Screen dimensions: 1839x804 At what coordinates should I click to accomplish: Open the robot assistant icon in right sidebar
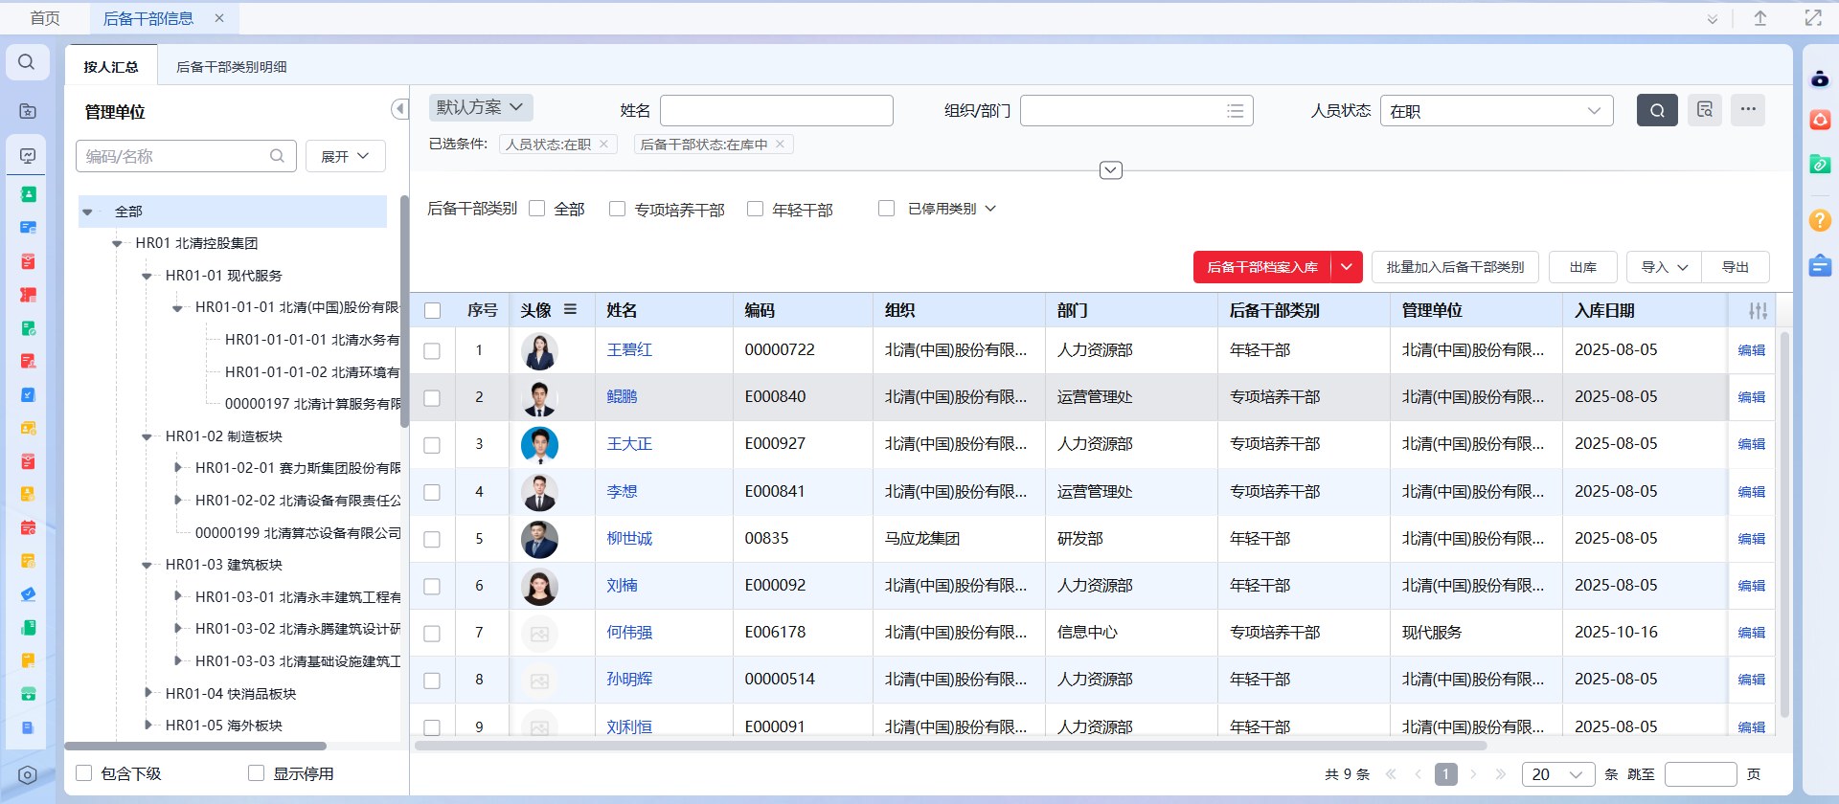pyautogui.click(x=1820, y=78)
